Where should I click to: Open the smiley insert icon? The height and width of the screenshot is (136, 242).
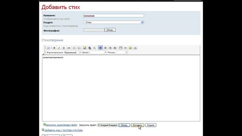[x=130, y=48]
